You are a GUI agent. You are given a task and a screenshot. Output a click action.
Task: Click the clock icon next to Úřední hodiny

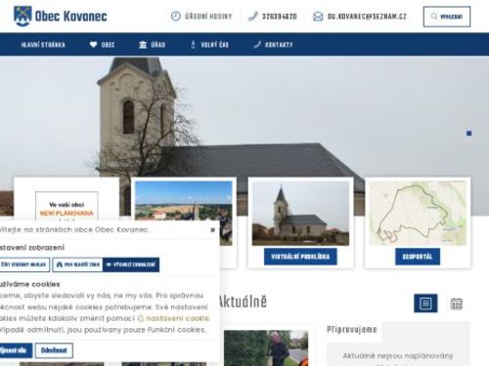(x=176, y=17)
